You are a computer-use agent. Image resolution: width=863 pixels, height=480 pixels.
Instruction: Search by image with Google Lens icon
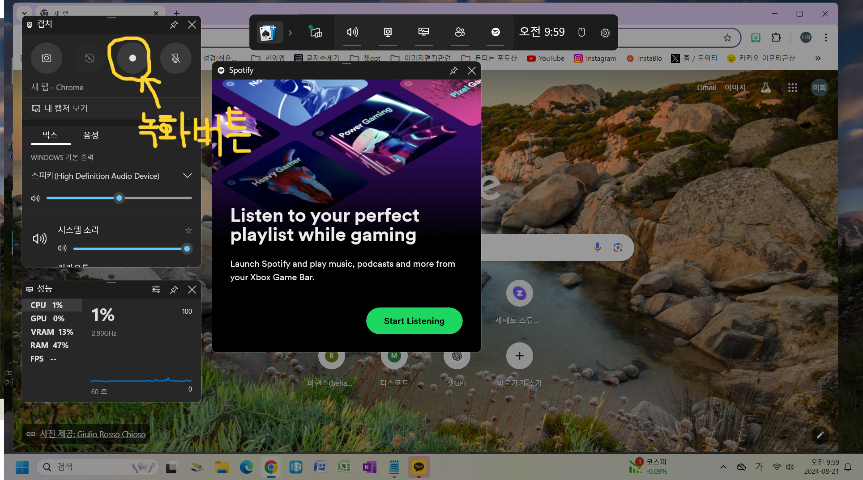tap(618, 247)
